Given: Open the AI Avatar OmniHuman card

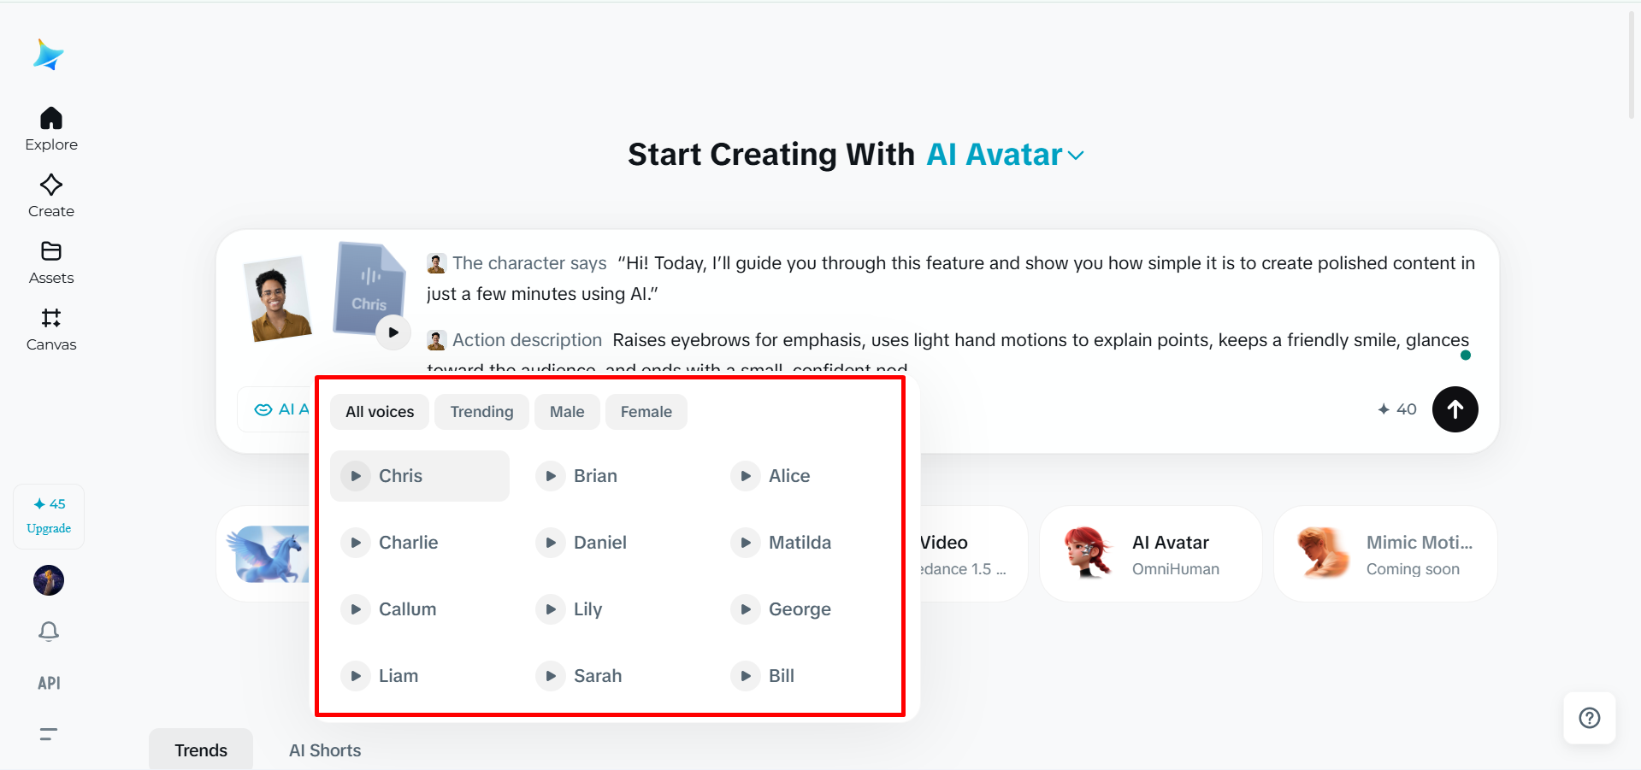Looking at the screenshot, I should 1149,554.
